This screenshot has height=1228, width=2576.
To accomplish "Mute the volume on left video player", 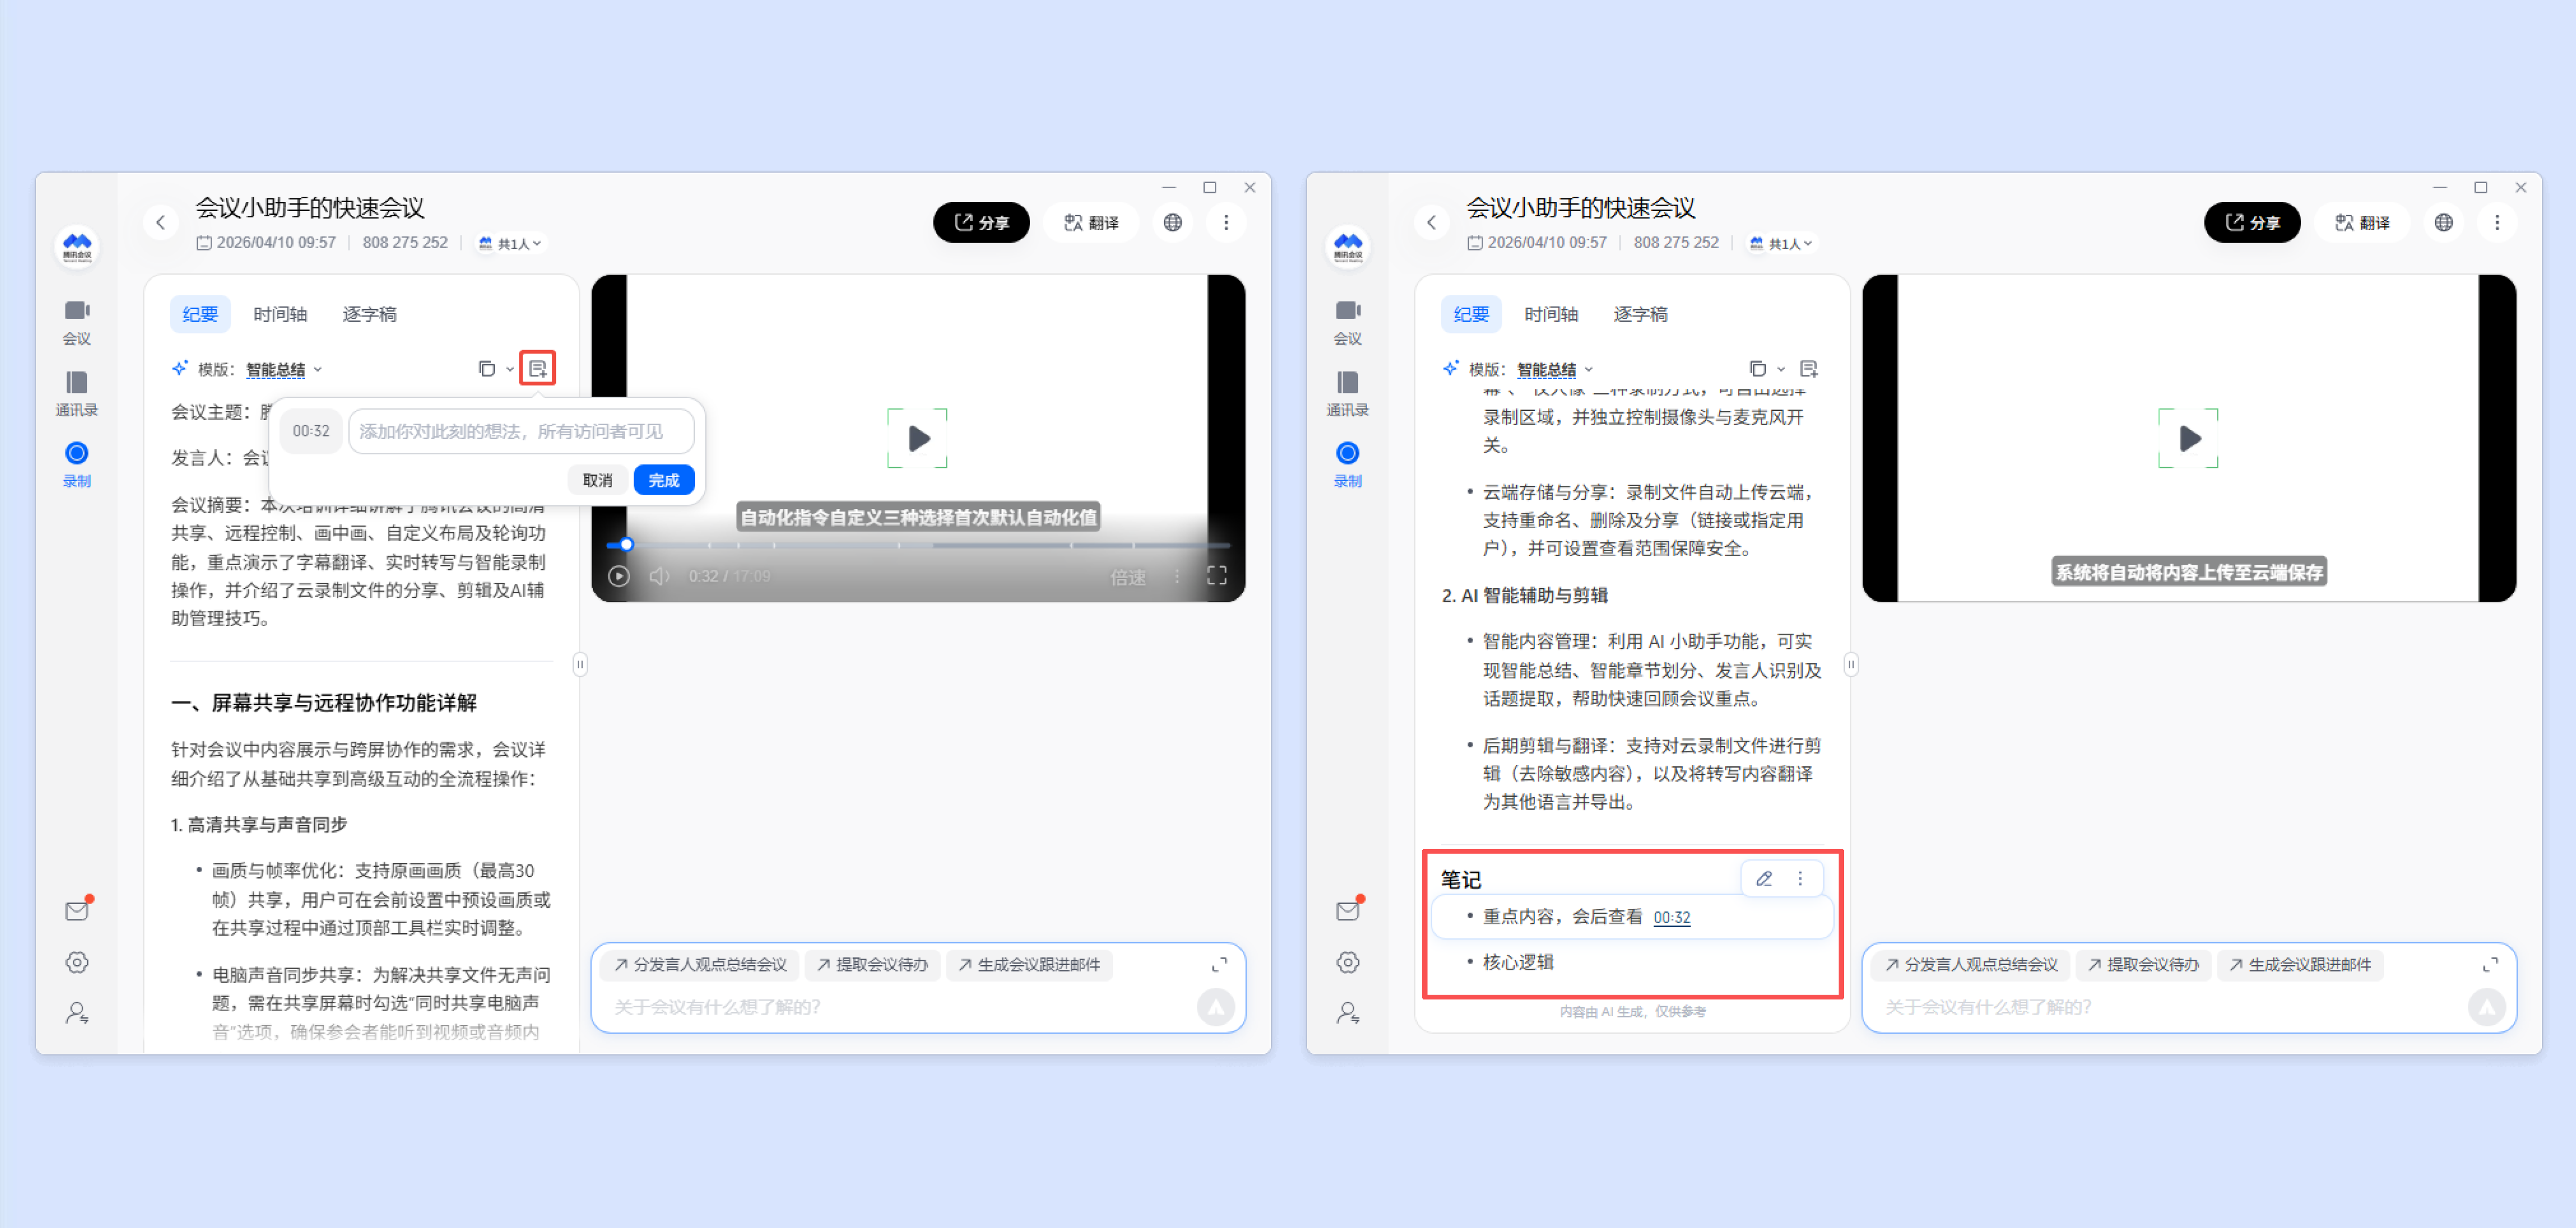I will tap(659, 575).
